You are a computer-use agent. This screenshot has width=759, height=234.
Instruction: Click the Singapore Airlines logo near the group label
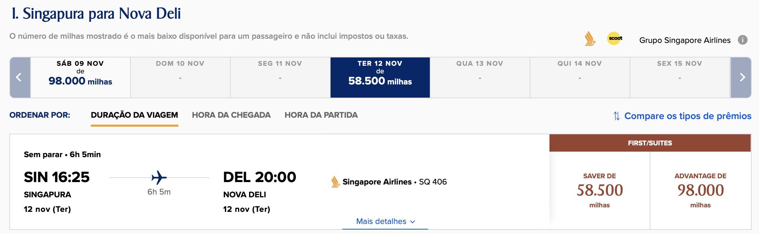590,39
